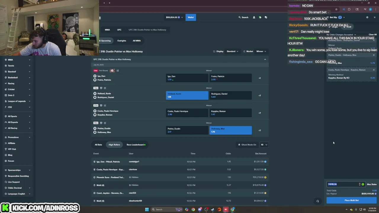Image resolution: width=379 pixels, height=213 pixels.
Task: Open the Race Leaderboard tab
Action: coord(136,145)
